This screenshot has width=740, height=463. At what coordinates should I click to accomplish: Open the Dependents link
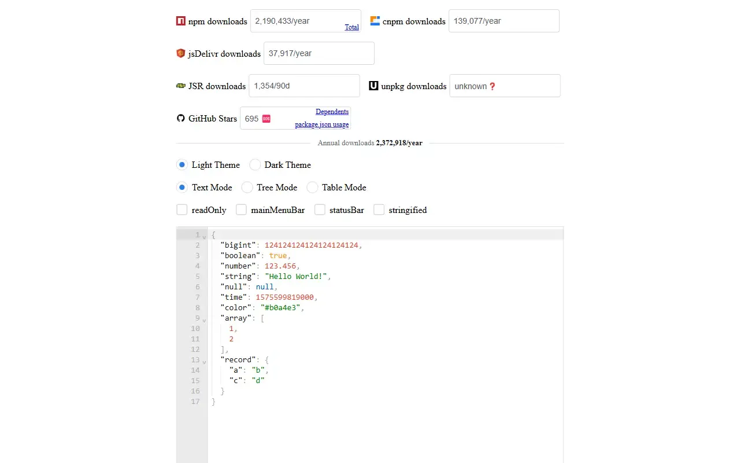(332, 112)
